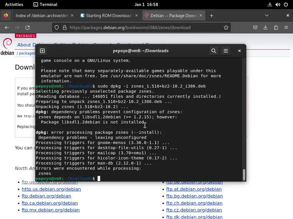Image resolution: width=293 pixels, height=219 pixels.
Task: Open the ftp.ca.debian.org/debian mirror link
Action: click(x=50, y=203)
